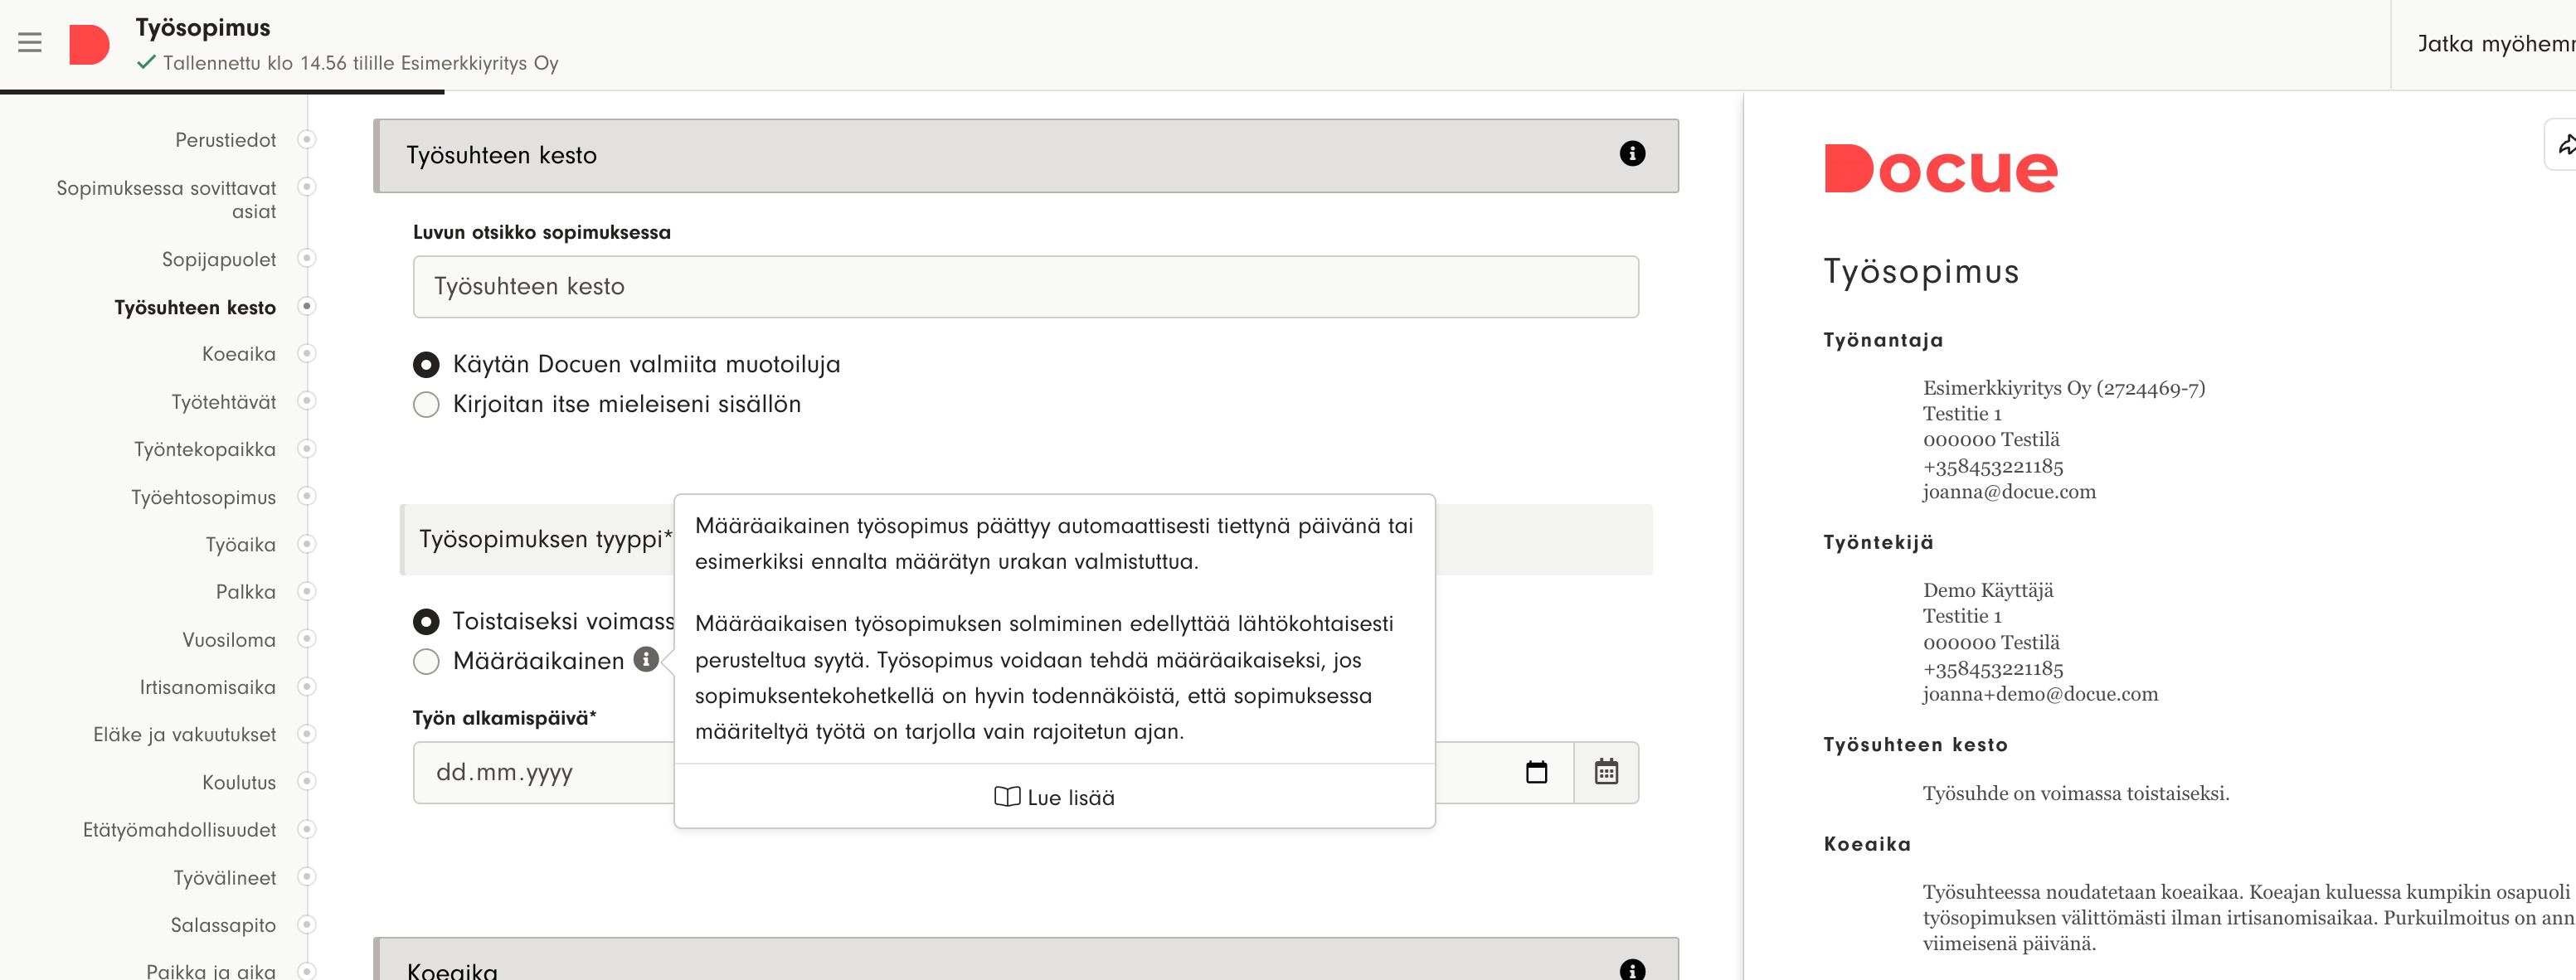The image size is (2576, 980).
Task: Click the calendar grid button beside the date field
Action: 1606,772
